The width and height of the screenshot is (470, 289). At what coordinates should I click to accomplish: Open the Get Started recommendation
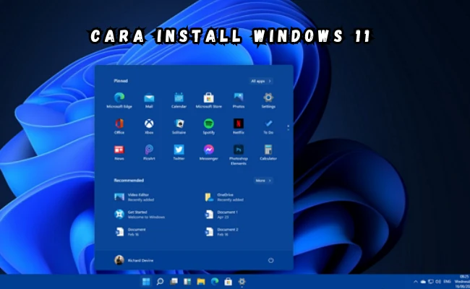[x=140, y=215]
